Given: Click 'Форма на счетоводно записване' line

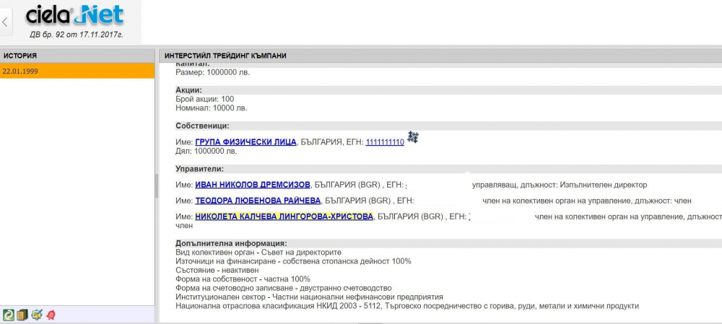Looking at the screenshot, I should [284, 288].
